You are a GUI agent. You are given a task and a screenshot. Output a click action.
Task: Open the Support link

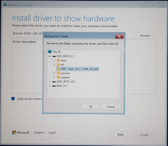pyautogui.click(x=39, y=133)
